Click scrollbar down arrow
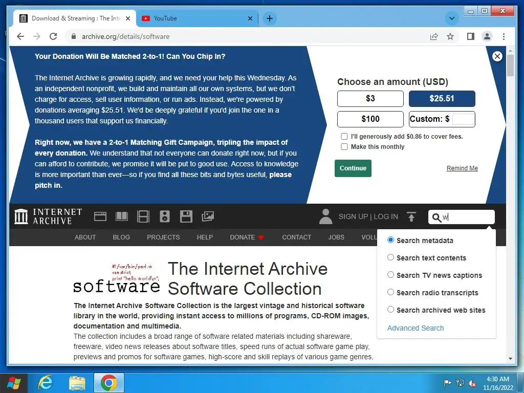 point(510,359)
